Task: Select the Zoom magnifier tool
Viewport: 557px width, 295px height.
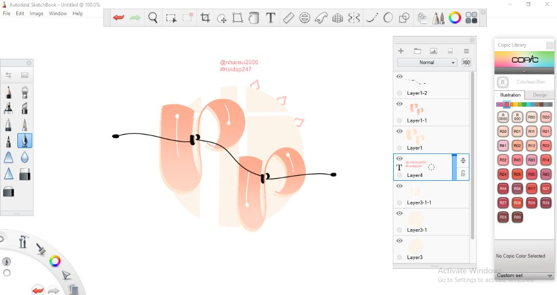Action: coord(153,17)
